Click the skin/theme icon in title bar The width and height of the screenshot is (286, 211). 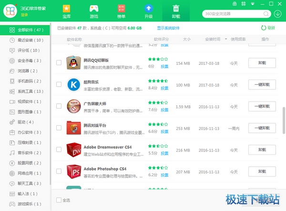point(235,4)
